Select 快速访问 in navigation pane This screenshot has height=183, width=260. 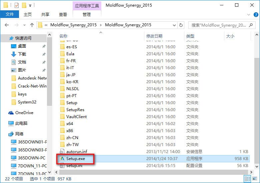23,38
